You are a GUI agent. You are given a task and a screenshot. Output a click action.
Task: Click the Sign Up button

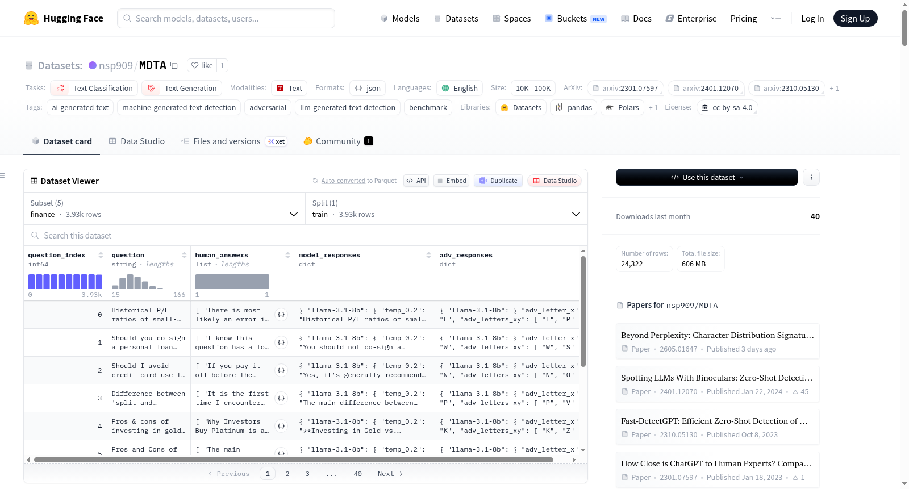coord(855,19)
